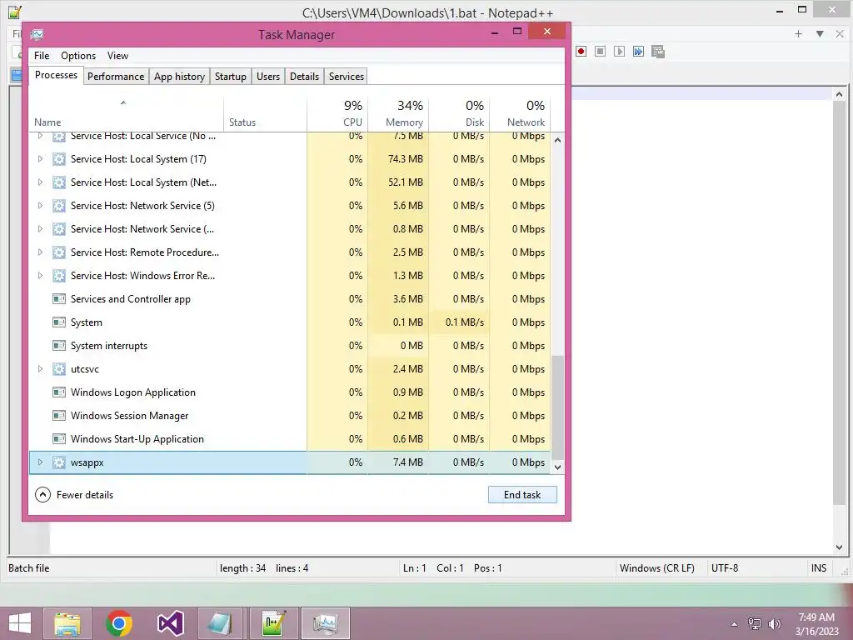Click the stop recording icon in Notepad++

pyautogui.click(x=600, y=51)
